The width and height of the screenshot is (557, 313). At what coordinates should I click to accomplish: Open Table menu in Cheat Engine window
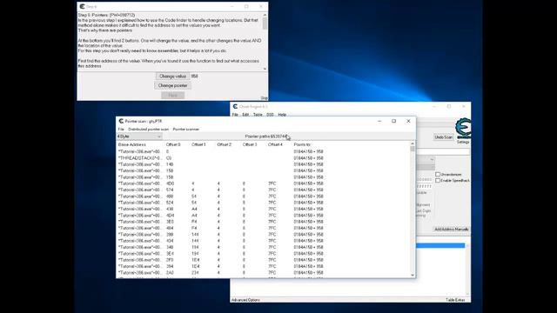[258, 115]
